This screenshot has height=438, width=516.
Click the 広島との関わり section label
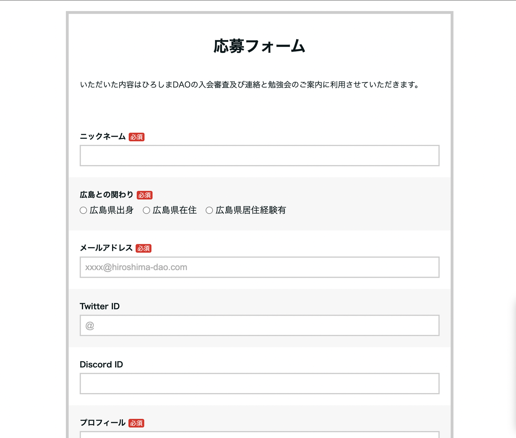coord(106,195)
